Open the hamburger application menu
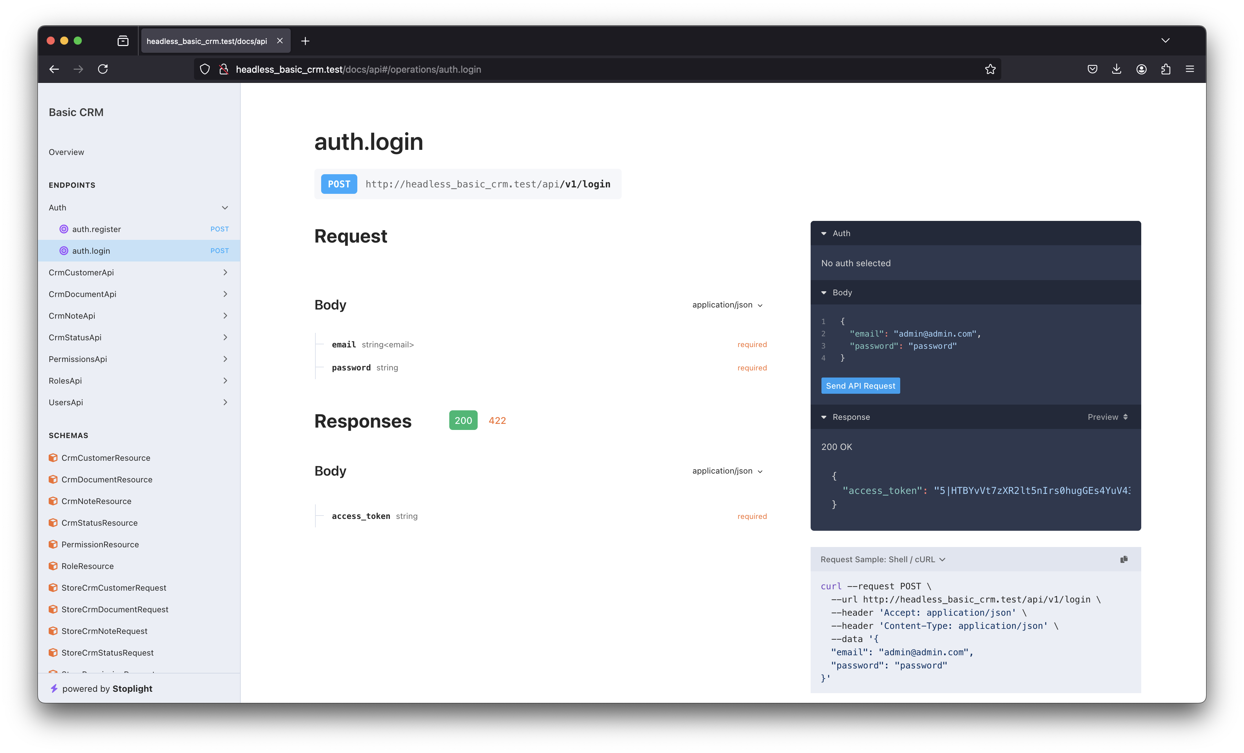 point(1190,69)
